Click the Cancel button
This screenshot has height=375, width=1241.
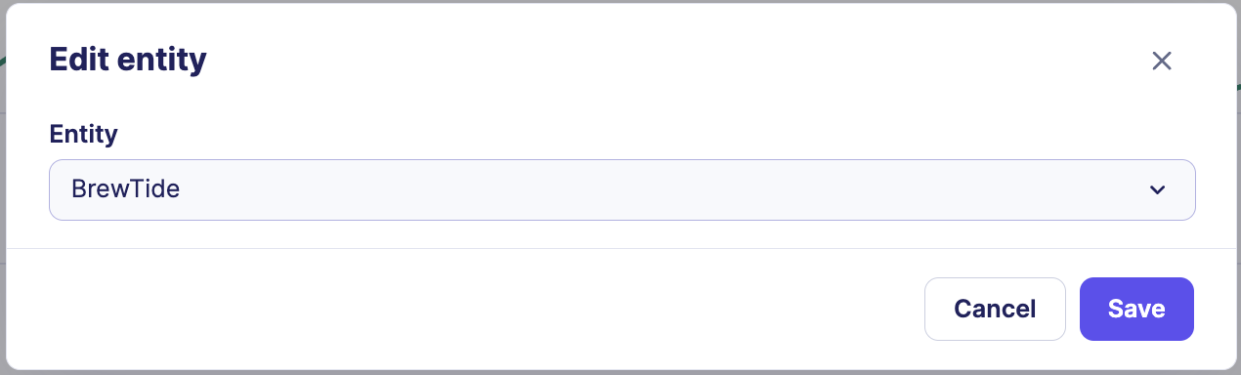click(995, 309)
